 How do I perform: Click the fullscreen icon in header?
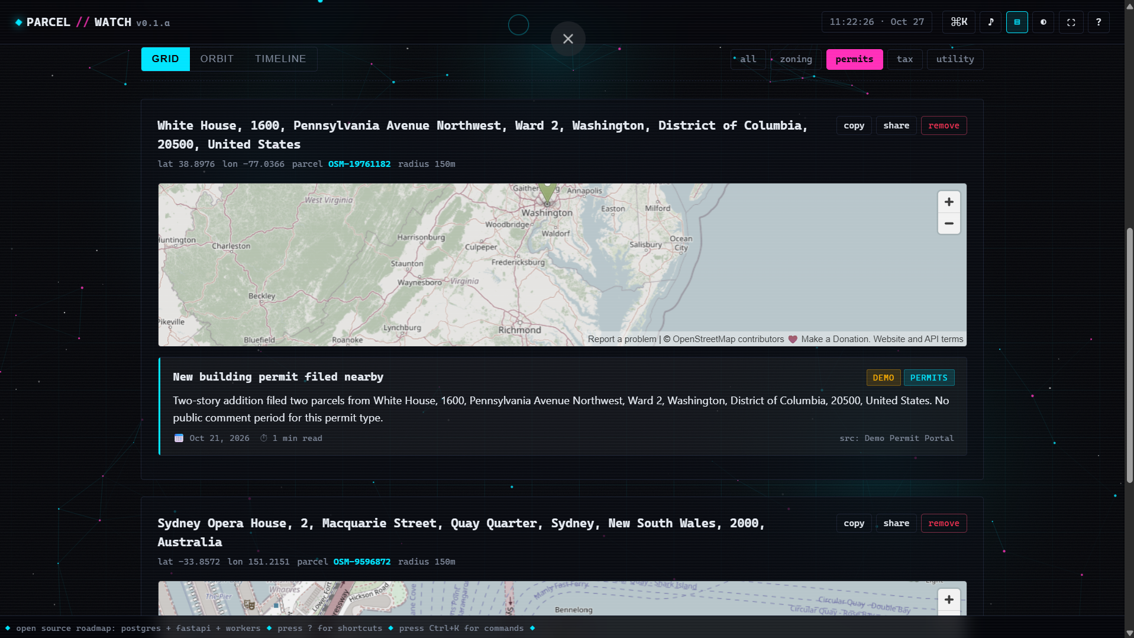click(x=1071, y=22)
